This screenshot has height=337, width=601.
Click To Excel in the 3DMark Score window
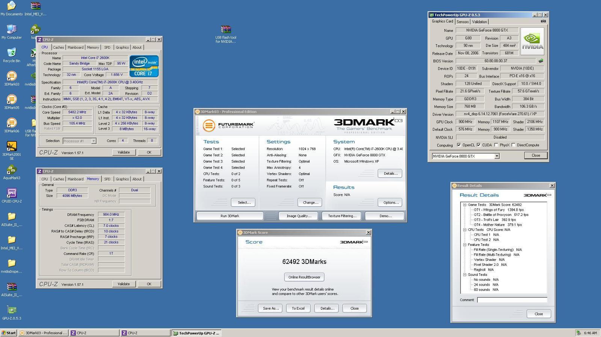click(298, 308)
